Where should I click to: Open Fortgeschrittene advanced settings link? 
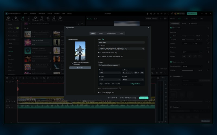pyautogui.click(x=136, y=84)
